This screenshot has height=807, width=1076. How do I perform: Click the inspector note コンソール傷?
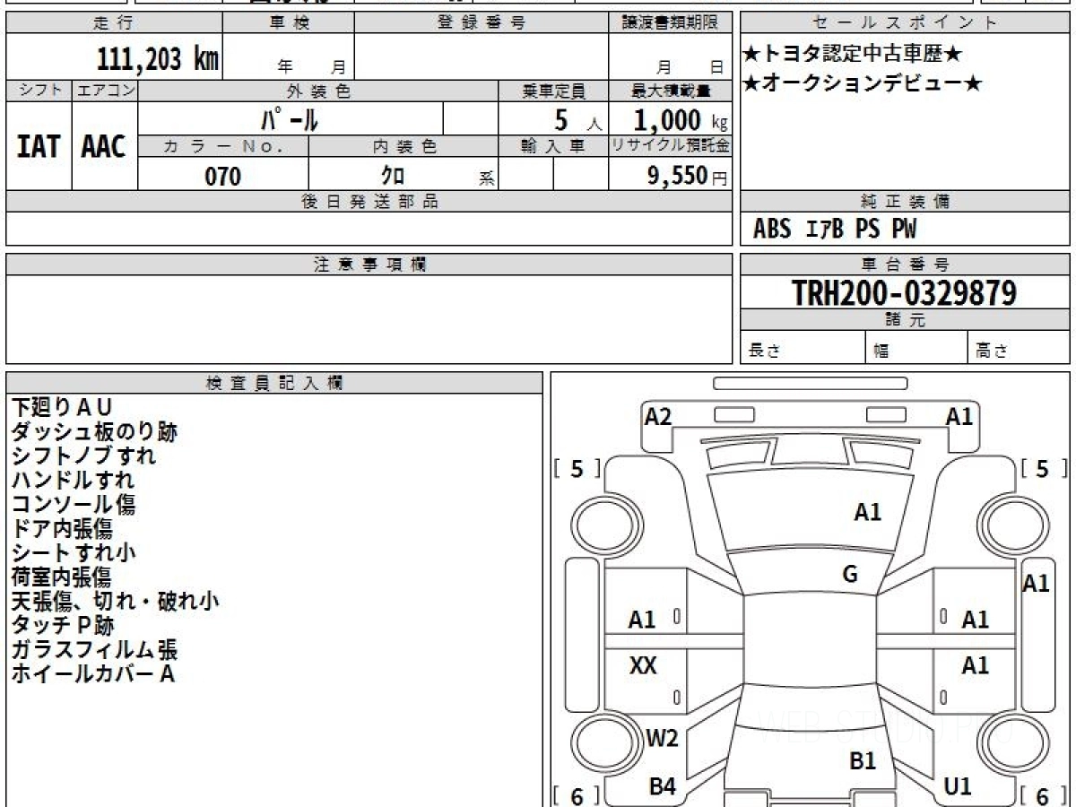tap(73, 504)
